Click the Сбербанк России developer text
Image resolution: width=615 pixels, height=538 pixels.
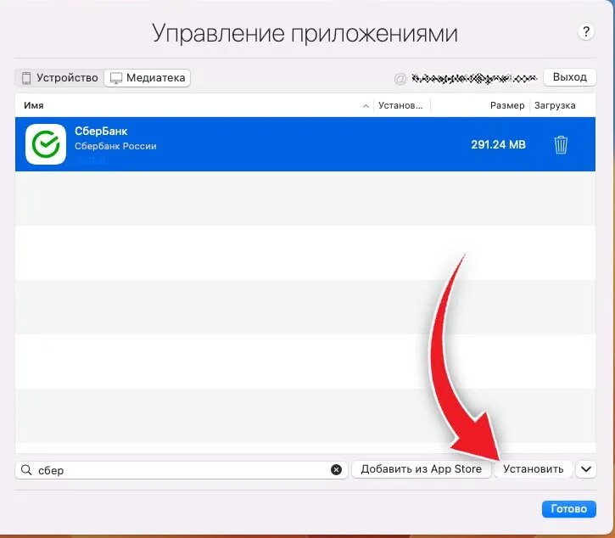tap(115, 146)
